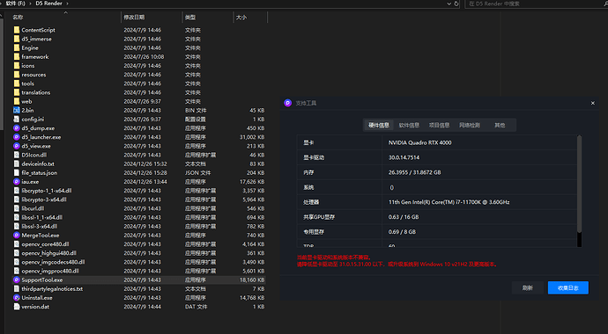Click the NVIDIA Quadro RTX 4000 value
The height and width of the screenshot is (334, 608).
point(420,142)
